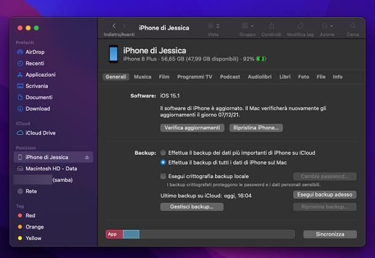375x258 pixels.
Task: Change the Vista view mode
Action: 213,26
